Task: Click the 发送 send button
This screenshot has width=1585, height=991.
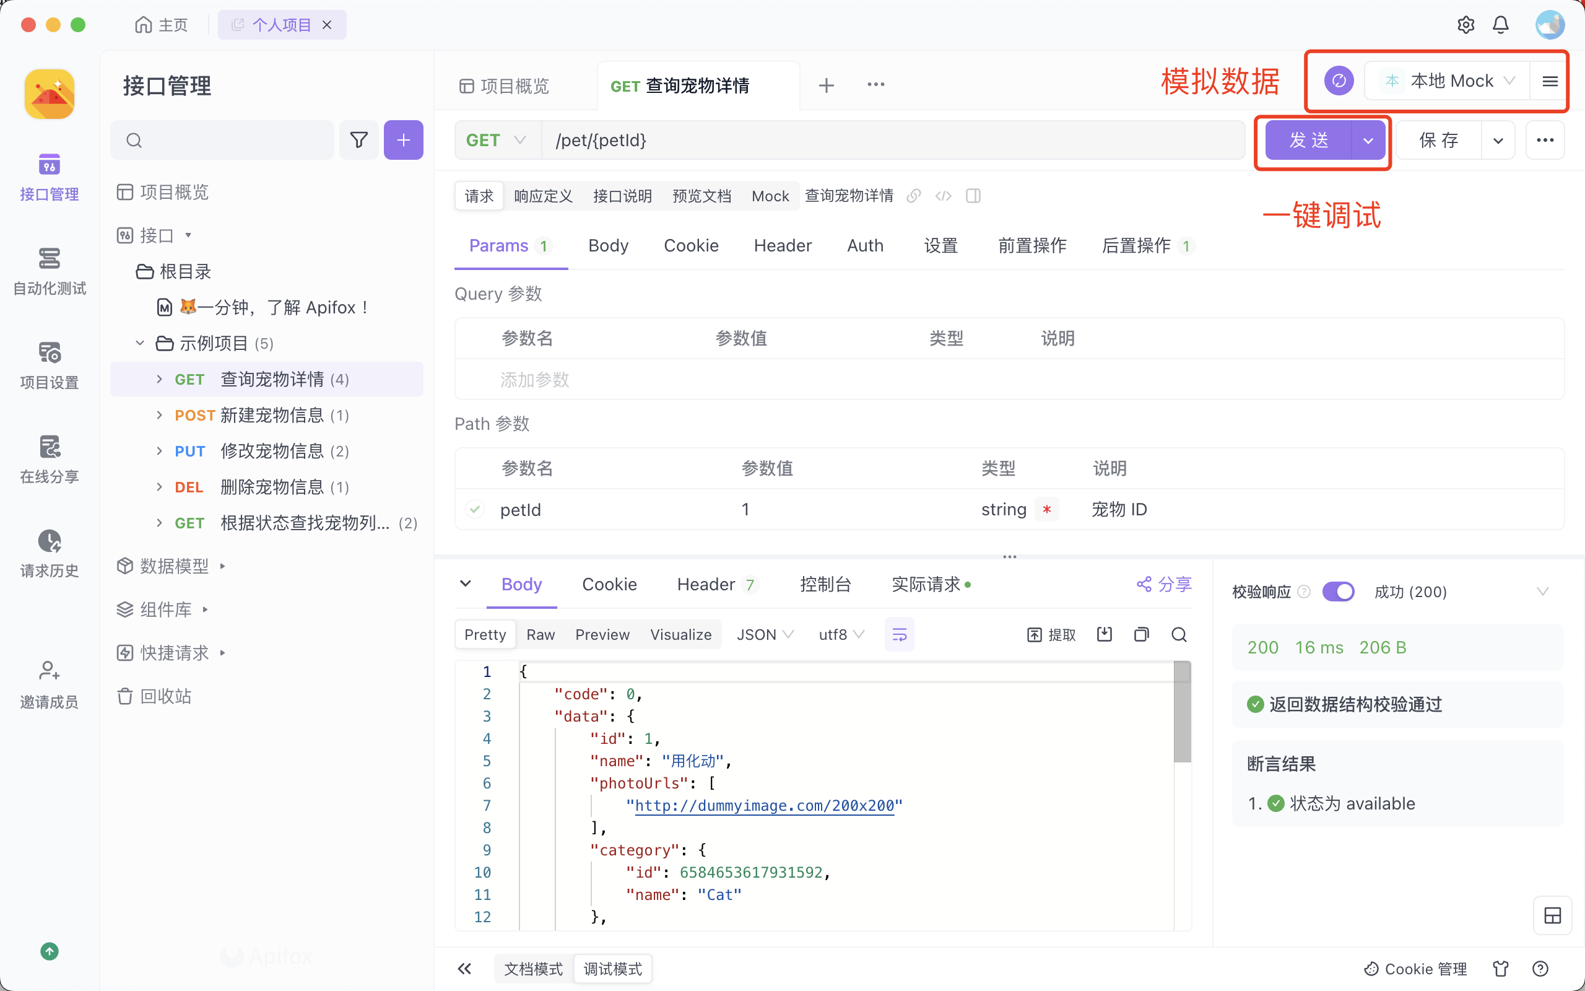Action: pyautogui.click(x=1308, y=139)
